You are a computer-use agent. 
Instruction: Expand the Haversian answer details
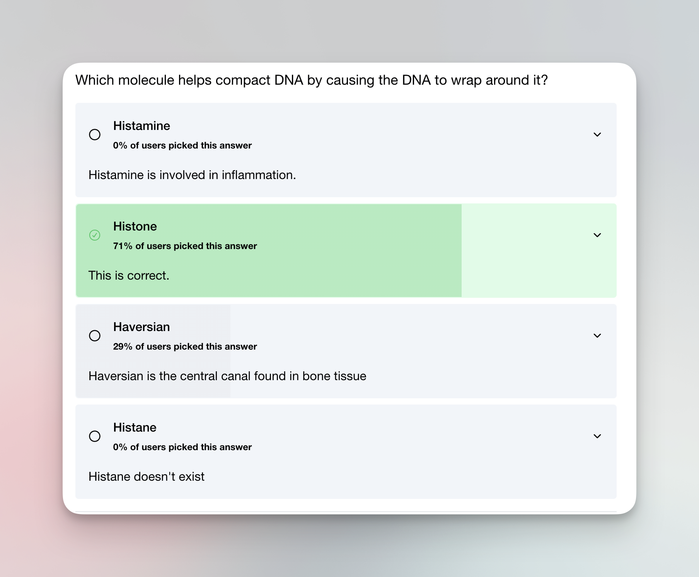597,336
